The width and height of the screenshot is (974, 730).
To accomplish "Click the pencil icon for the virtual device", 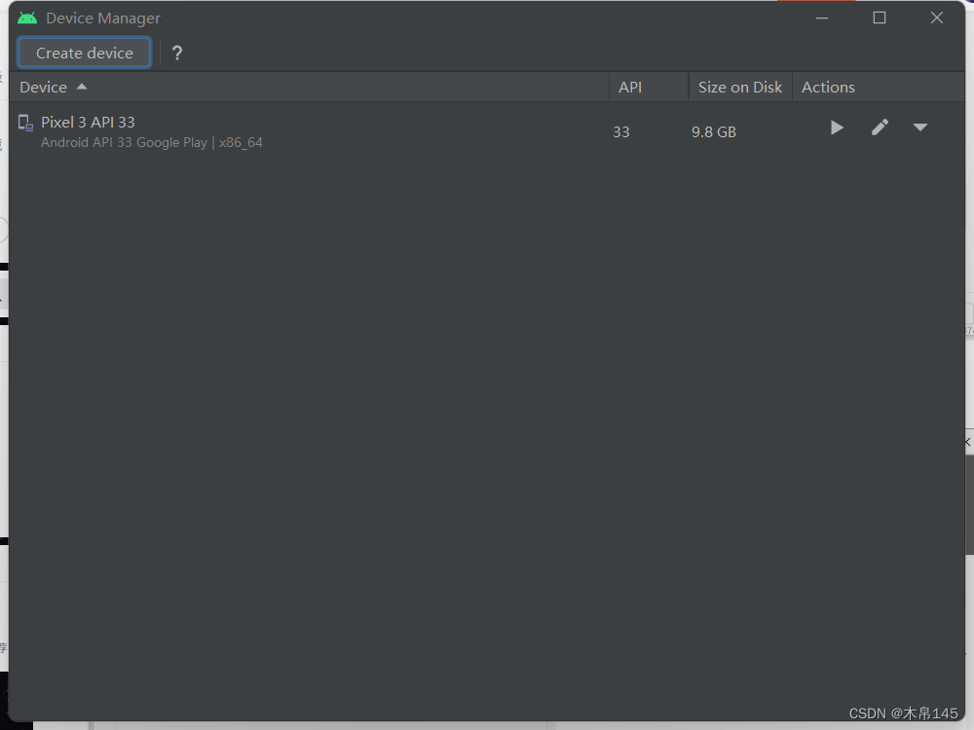I will point(880,127).
